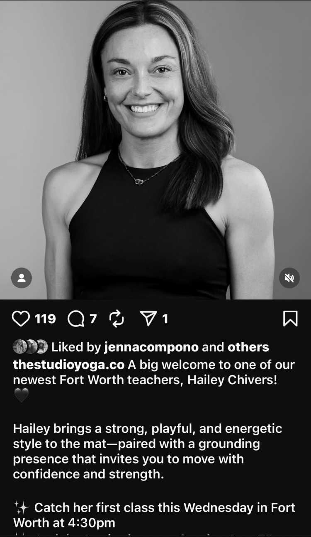Select the middle liker avatar thumbnail
The width and height of the screenshot is (311, 537).
(x=31, y=346)
